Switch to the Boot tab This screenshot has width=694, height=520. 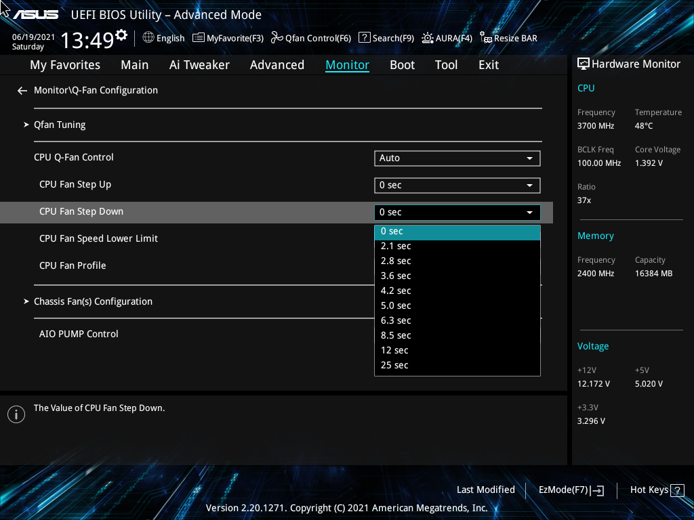402,64
